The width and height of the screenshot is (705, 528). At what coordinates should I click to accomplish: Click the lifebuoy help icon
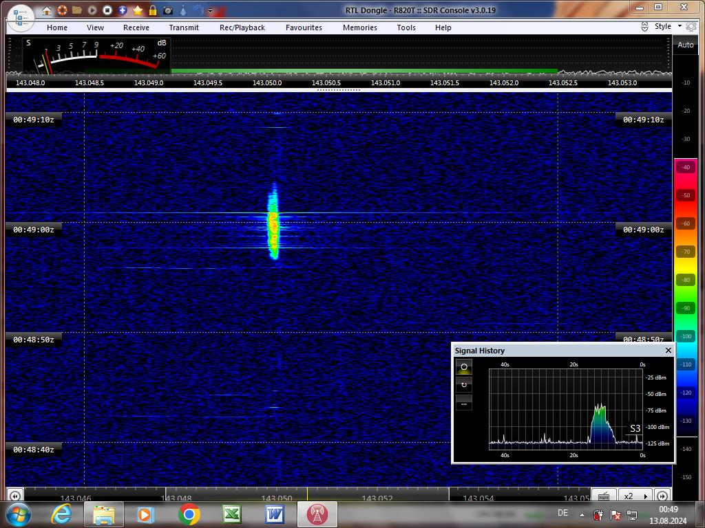[x=62, y=10]
